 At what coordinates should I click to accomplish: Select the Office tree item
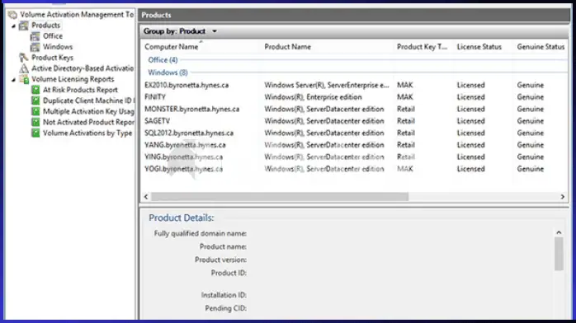[53, 36]
